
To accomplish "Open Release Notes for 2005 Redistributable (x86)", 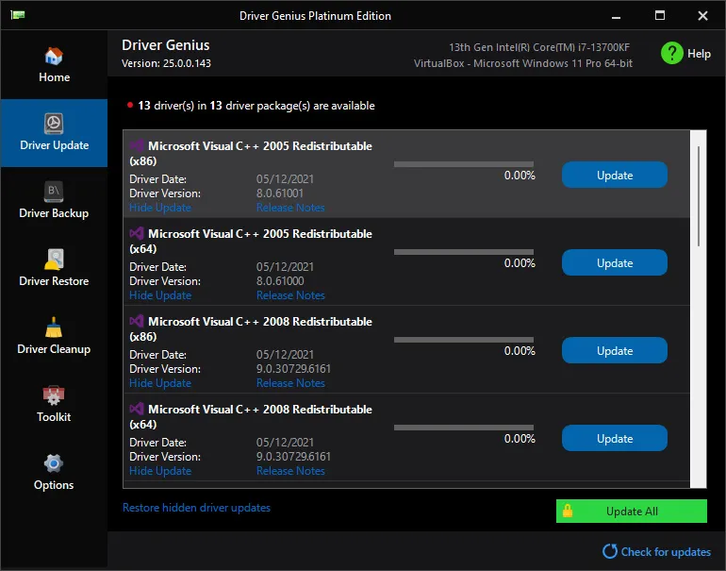I will click(x=290, y=208).
